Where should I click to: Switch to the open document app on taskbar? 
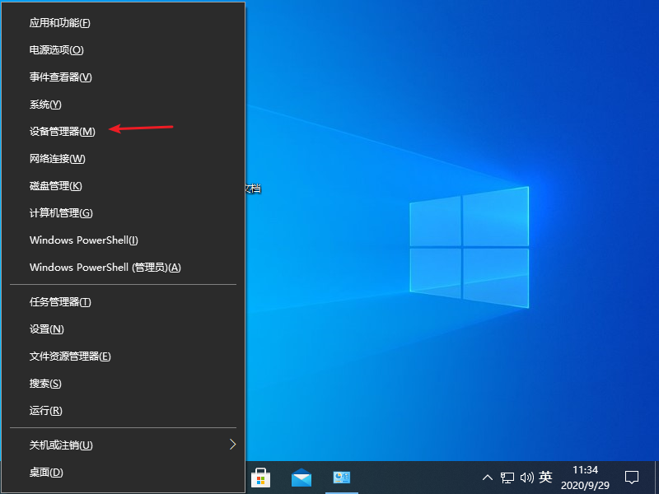coord(341,478)
